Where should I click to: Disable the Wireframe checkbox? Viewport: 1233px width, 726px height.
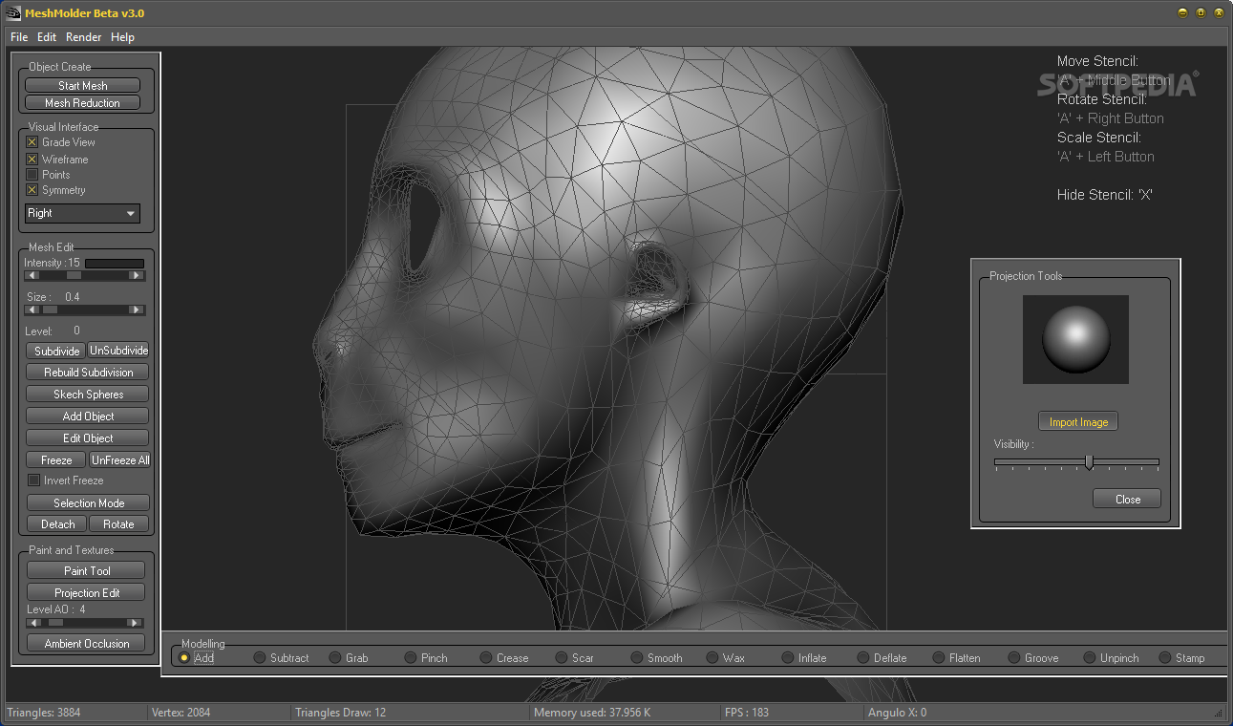pyautogui.click(x=32, y=160)
